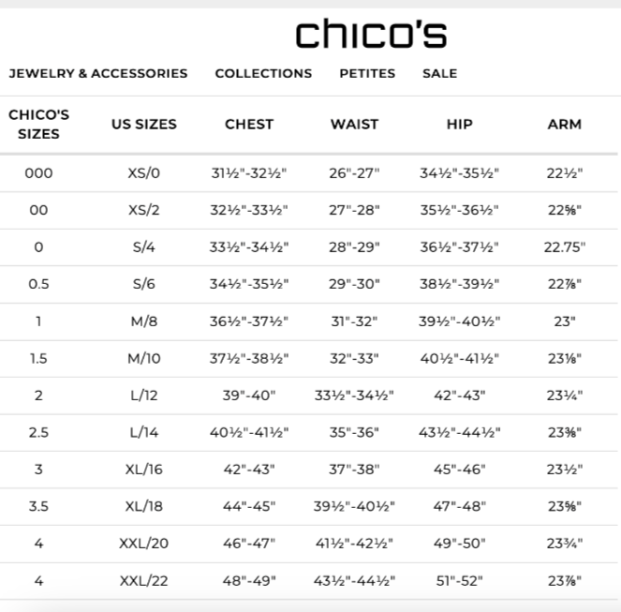Click the L/12 US size cell

click(144, 396)
